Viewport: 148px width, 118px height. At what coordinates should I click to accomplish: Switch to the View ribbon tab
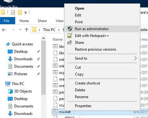click(60, 21)
